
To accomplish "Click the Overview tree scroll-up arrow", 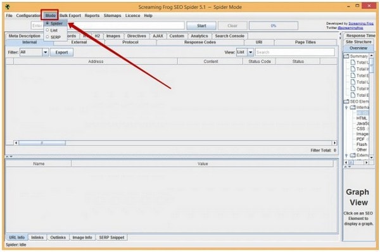I will [x=371, y=56].
